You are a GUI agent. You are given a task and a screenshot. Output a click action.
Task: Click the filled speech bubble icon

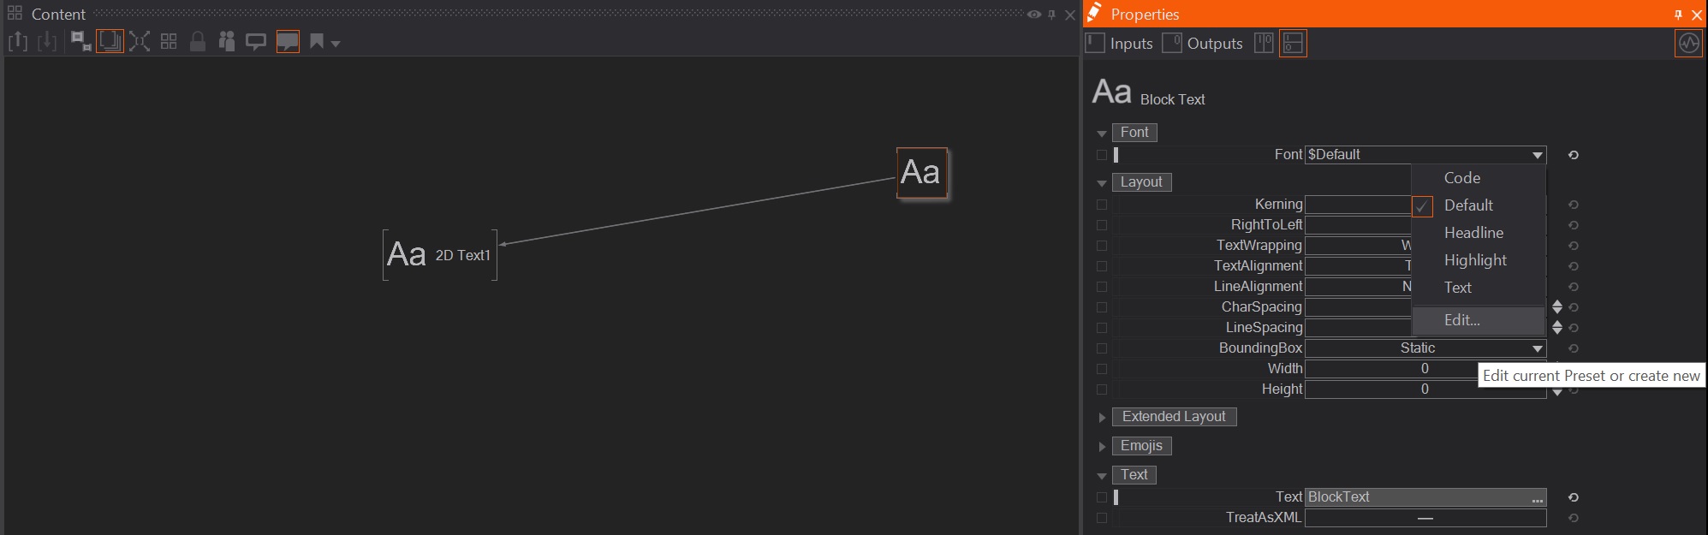click(x=288, y=42)
